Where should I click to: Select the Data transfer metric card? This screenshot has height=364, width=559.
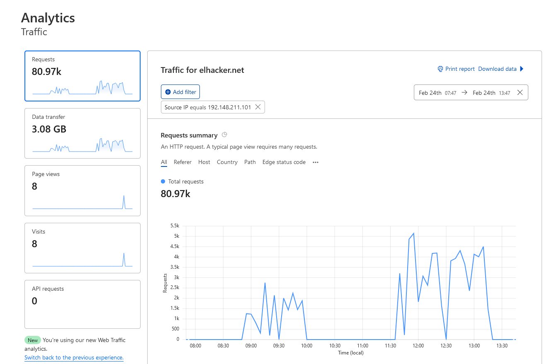coord(82,133)
